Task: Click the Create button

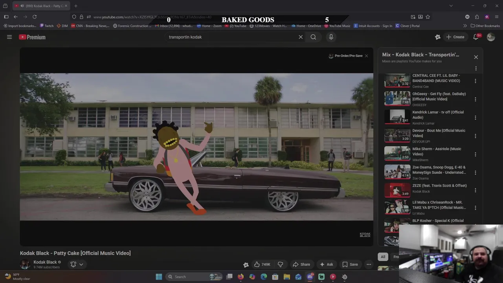Action: click(455, 37)
